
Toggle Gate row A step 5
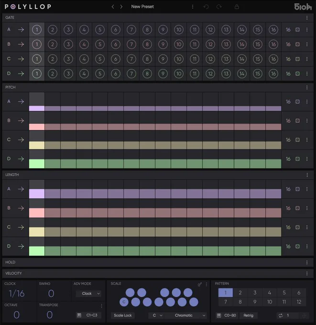pos(100,30)
